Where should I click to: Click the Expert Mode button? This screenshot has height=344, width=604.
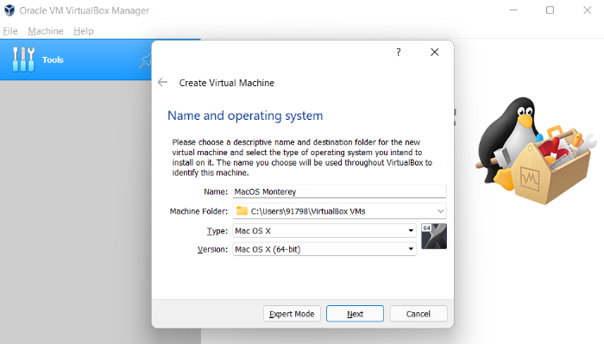(x=292, y=314)
